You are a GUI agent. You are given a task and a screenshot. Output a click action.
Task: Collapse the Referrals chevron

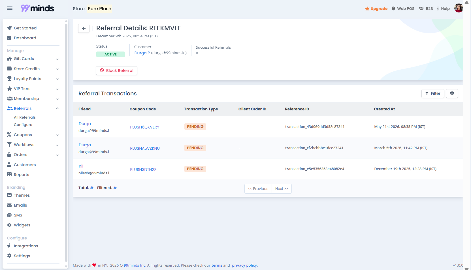(x=57, y=108)
